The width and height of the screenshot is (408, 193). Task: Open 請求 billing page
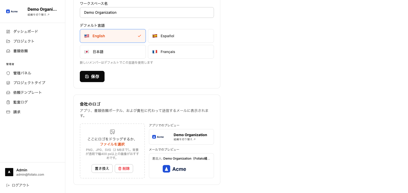tap(33, 112)
